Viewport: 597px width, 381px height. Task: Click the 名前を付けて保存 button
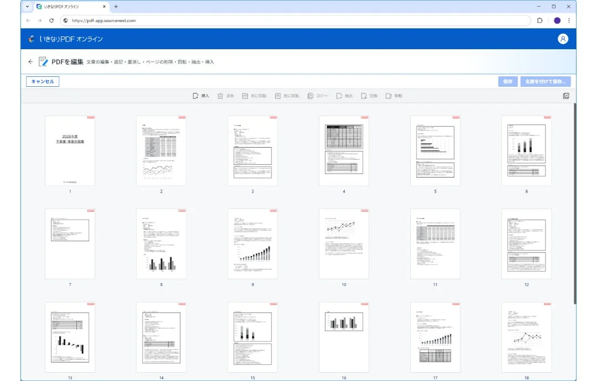pos(545,82)
